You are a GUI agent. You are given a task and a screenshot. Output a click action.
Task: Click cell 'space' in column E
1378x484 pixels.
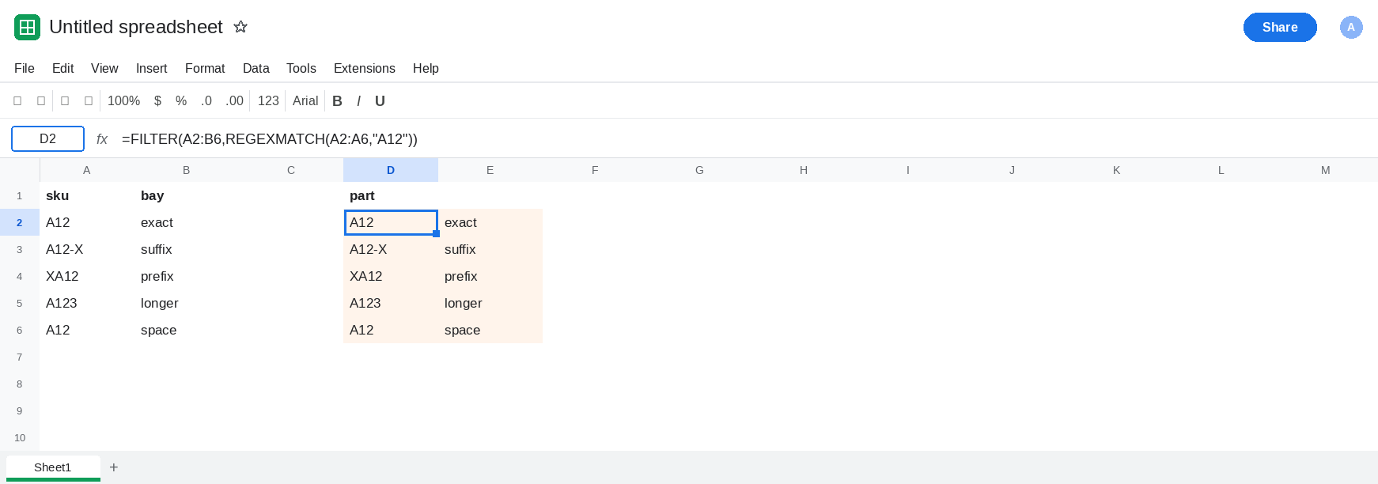490,330
